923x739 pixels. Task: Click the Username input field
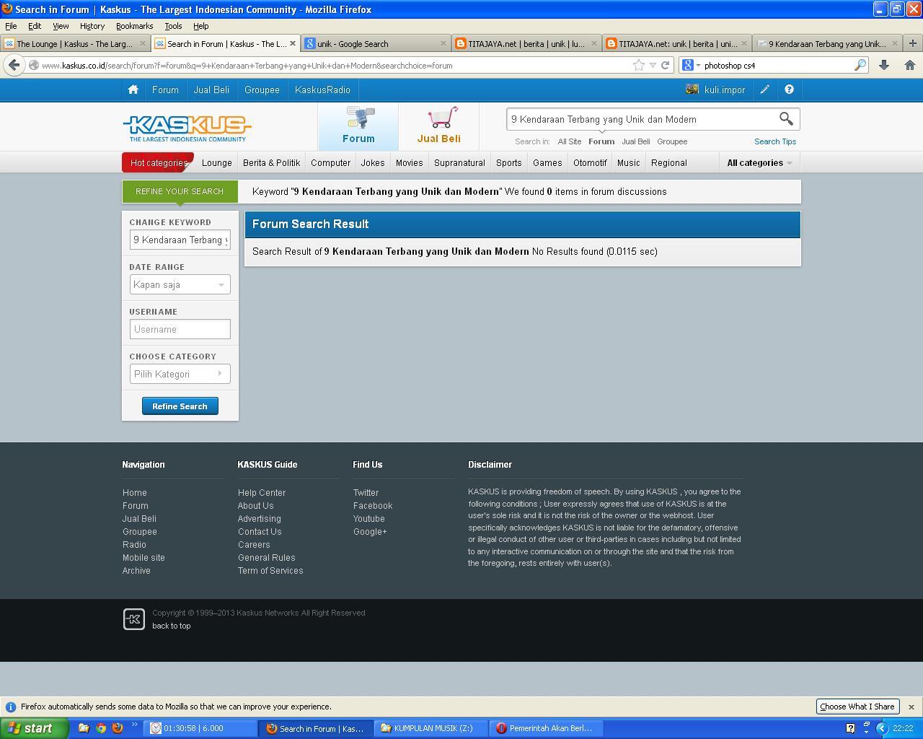tap(180, 329)
